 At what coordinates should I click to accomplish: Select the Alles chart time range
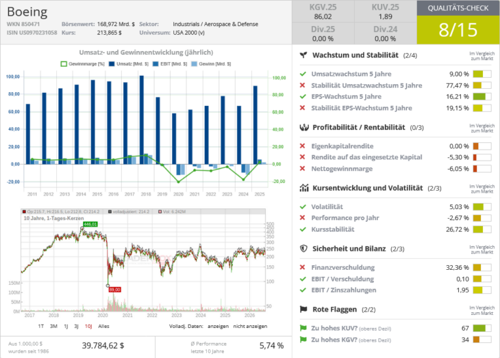(x=103, y=326)
